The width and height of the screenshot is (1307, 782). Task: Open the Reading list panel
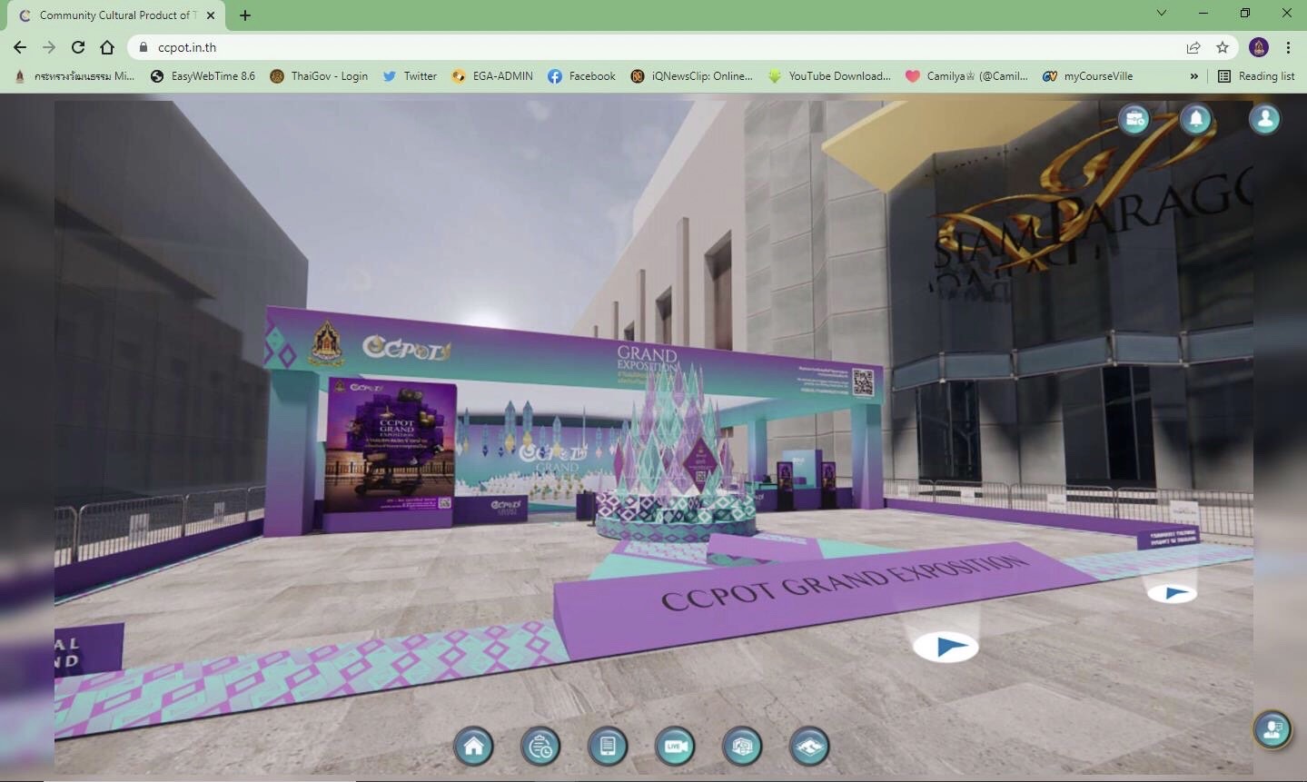1256,76
